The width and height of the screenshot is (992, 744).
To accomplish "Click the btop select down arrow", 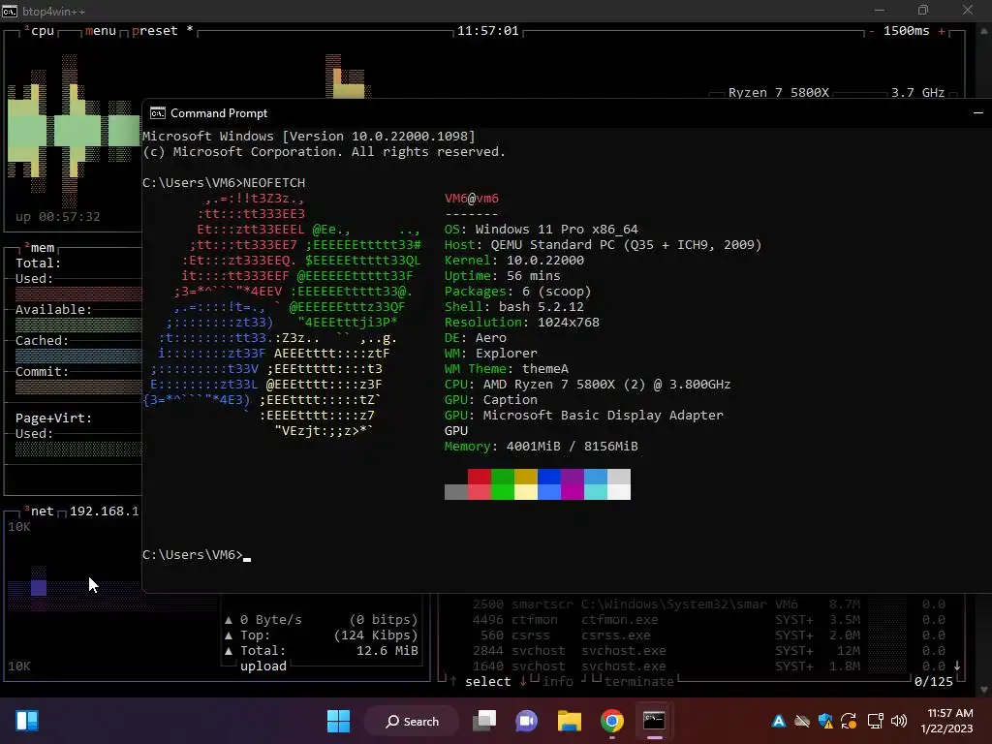I will point(523,681).
